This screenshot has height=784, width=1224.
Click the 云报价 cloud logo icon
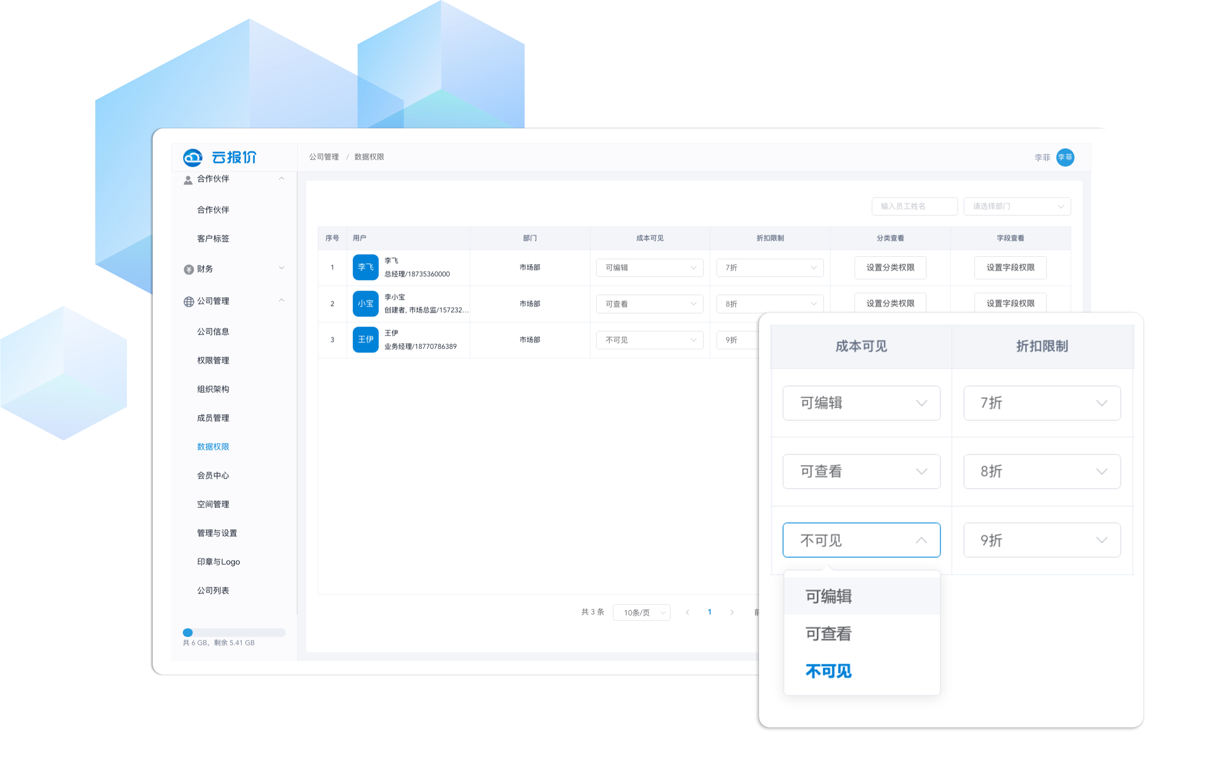[x=193, y=158]
